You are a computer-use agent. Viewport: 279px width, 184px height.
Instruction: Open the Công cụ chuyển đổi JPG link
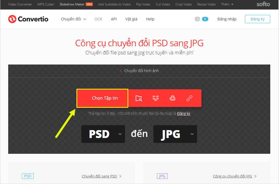(x=233, y=176)
